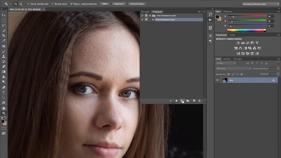Open the workspace switcher dropdown
This screenshot has width=281, height=158.
click(260, 4)
